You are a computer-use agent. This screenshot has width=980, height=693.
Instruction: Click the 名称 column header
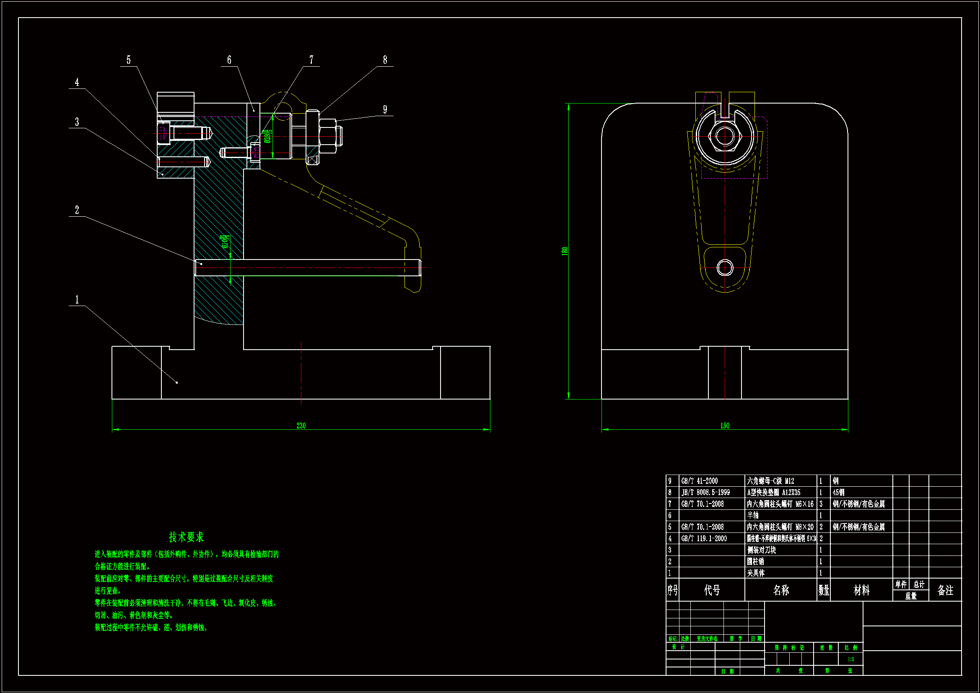tap(780, 590)
